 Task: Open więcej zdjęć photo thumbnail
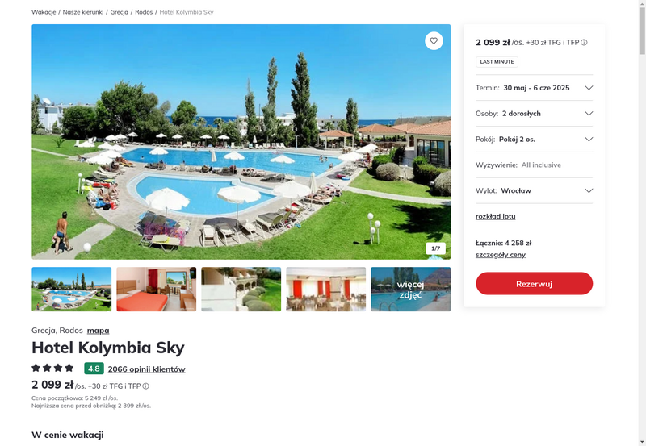coord(410,290)
